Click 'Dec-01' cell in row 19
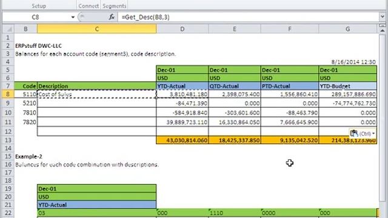 tap(97, 188)
